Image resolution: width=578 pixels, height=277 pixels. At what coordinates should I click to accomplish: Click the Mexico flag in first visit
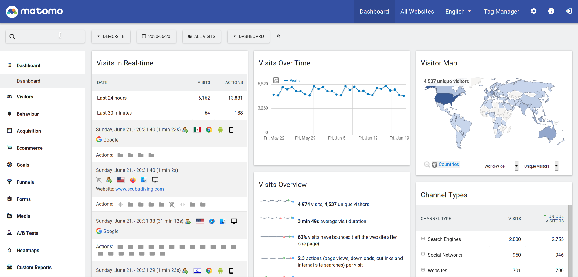(197, 130)
